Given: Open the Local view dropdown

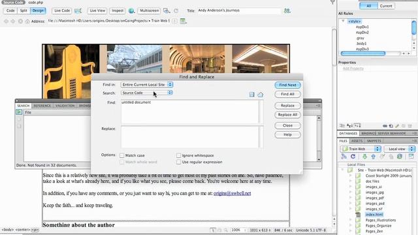Looking at the screenshot, I should (399, 149).
